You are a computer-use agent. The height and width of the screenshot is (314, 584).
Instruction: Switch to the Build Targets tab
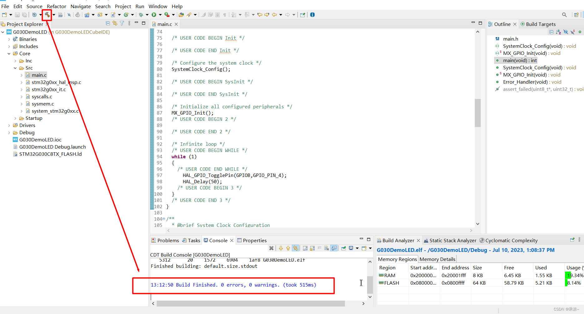pos(538,24)
